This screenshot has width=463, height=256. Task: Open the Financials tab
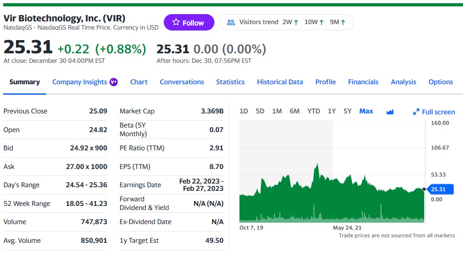click(363, 82)
